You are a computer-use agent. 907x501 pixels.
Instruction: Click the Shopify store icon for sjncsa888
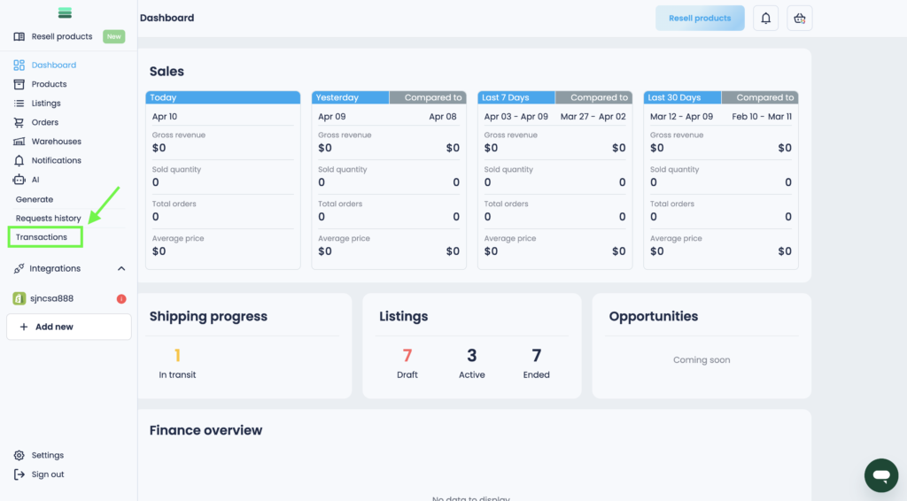[19, 298]
